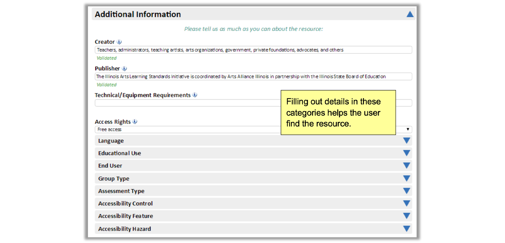Expand the Accessibility Feature section arrow
Image resolution: width=505 pixels, height=243 pixels.
[407, 216]
